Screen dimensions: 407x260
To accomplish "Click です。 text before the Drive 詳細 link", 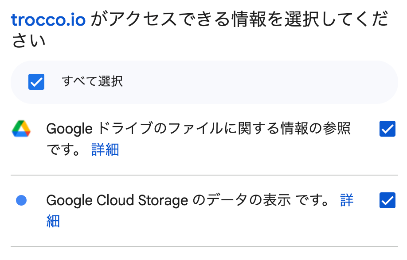I will click(63, 149).
